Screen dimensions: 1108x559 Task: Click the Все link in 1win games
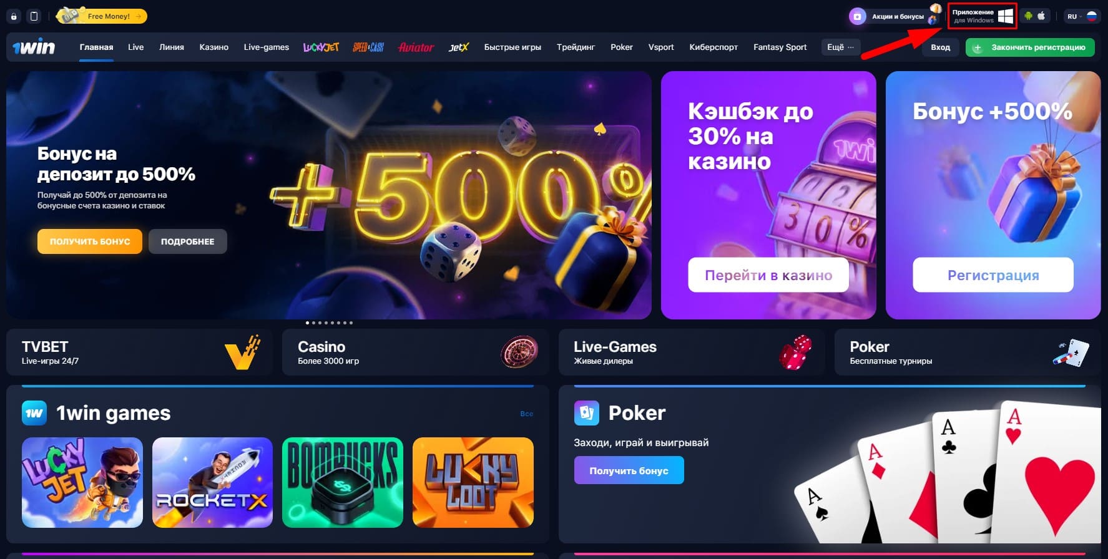[527, 414]
